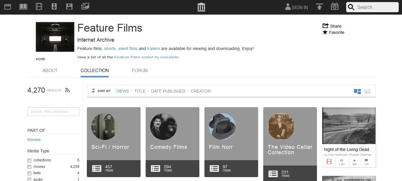Sort by TITLE
The width and height of the screenshot is (402, 181).
[x=140, y=91]
